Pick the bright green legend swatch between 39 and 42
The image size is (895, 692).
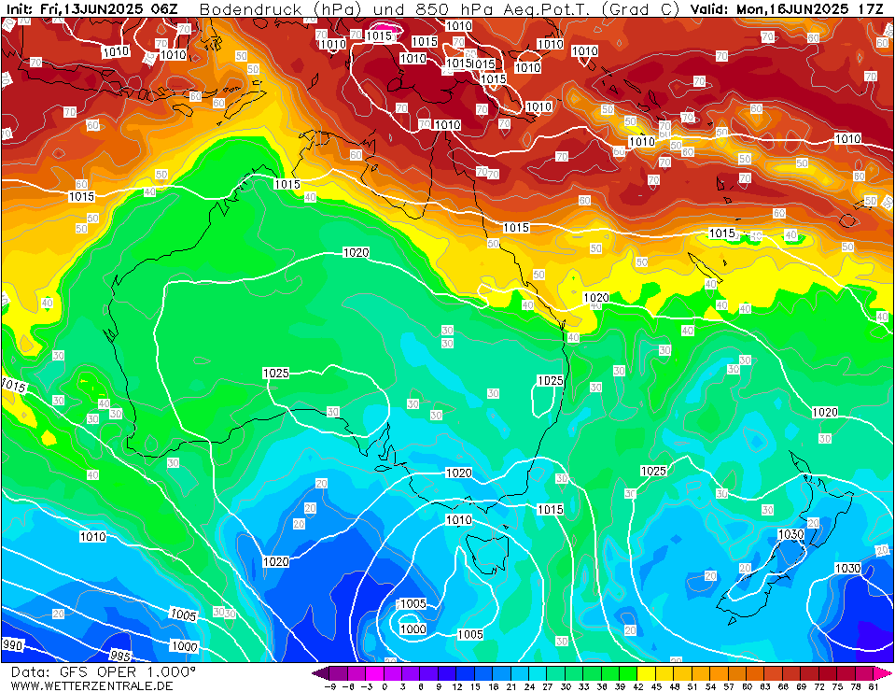point(628,672)
